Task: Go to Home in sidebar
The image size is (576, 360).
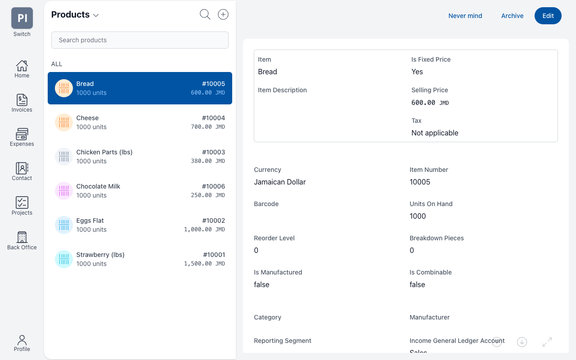Action: 22,69
